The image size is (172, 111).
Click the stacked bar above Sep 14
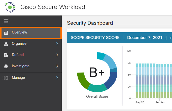coord(159,81)
